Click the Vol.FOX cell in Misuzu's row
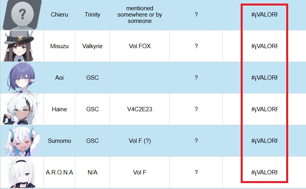This screenshot has height=189, width=306. 140,46
